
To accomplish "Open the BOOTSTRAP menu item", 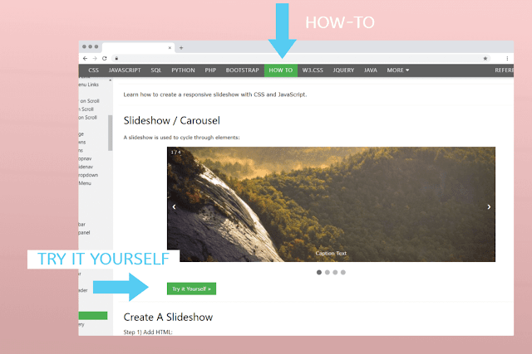I will click(242, 70).
